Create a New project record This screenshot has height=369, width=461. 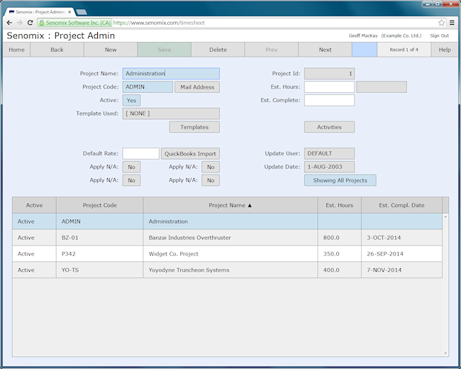click(111, 50)
